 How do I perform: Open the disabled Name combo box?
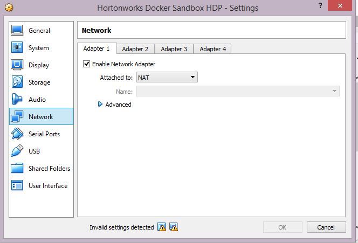click(x=238, y=91)
